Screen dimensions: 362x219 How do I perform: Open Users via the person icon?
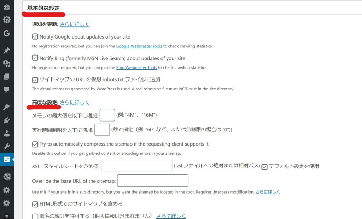(7, 133)
